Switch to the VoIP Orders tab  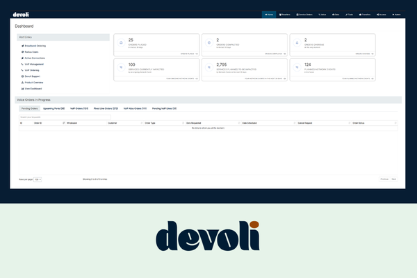click(79, 108)
